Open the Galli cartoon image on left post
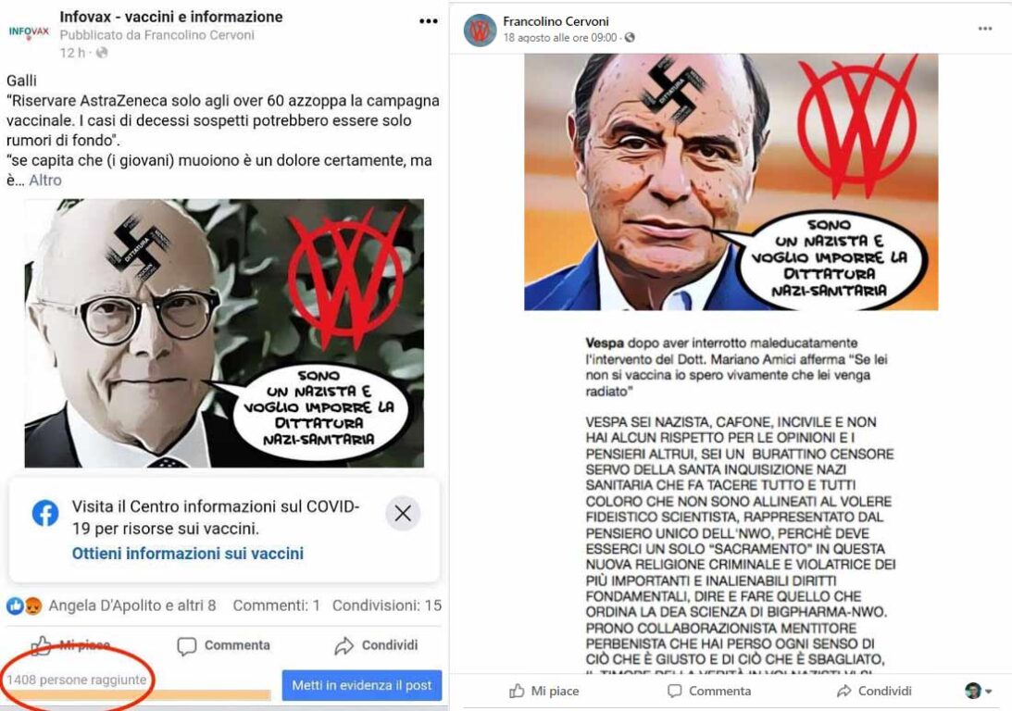This screenshot has width=1012, height=711. pos(224,333)
